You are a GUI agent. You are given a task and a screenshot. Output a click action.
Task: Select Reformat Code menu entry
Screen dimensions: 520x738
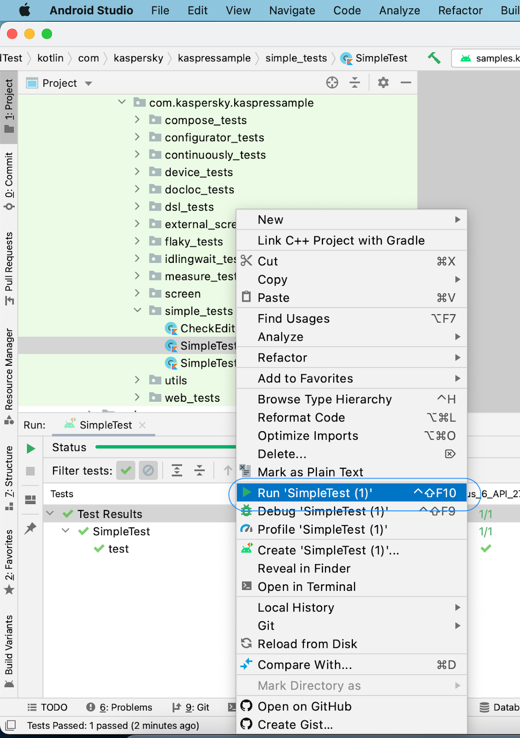[x=352, y=417]
